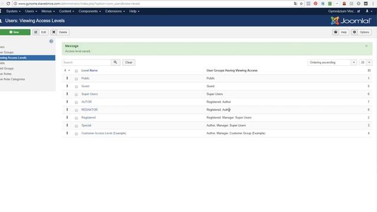Open the Ordering ascending dropdown
The image size is (377, 212).
pyautogui.click(x=332, y=62)
